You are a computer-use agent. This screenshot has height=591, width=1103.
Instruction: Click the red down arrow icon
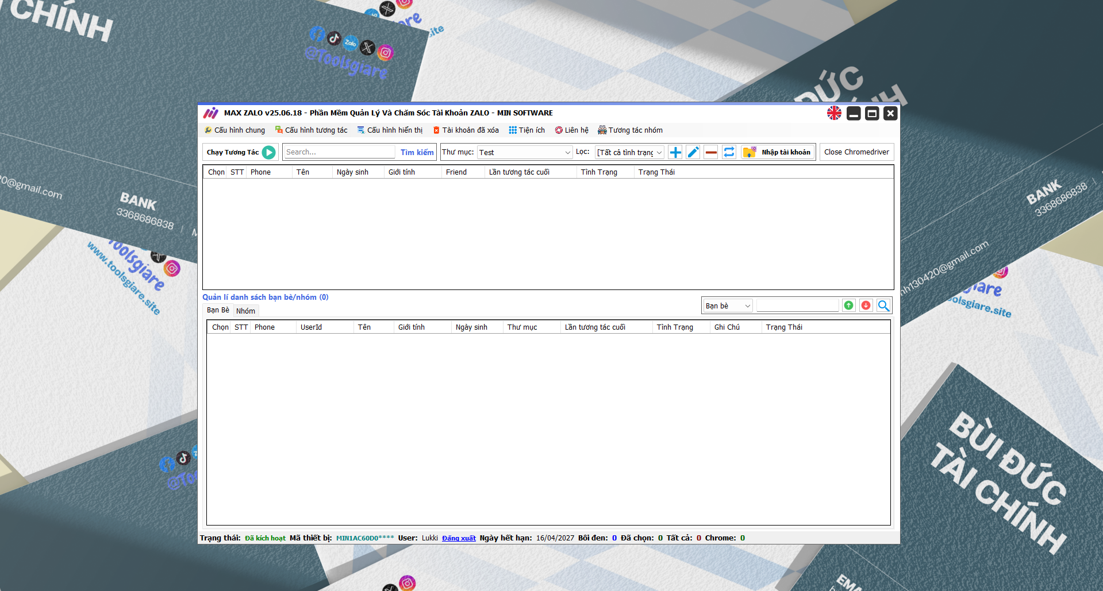866,306
